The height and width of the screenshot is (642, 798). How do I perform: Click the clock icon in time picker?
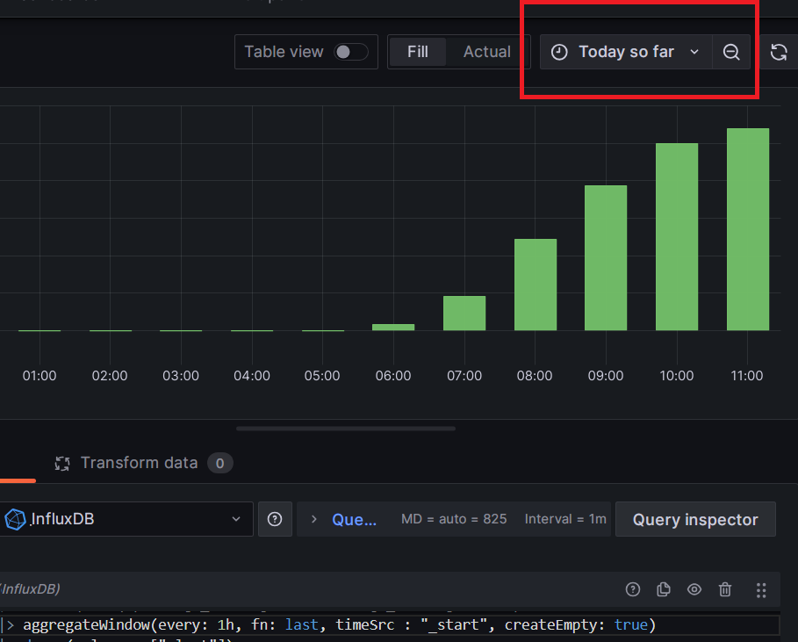pyautogui.click(x=559, y=52)
